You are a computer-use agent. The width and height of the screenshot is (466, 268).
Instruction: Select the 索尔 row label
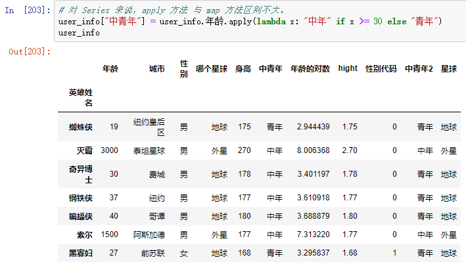pos(85,234)
